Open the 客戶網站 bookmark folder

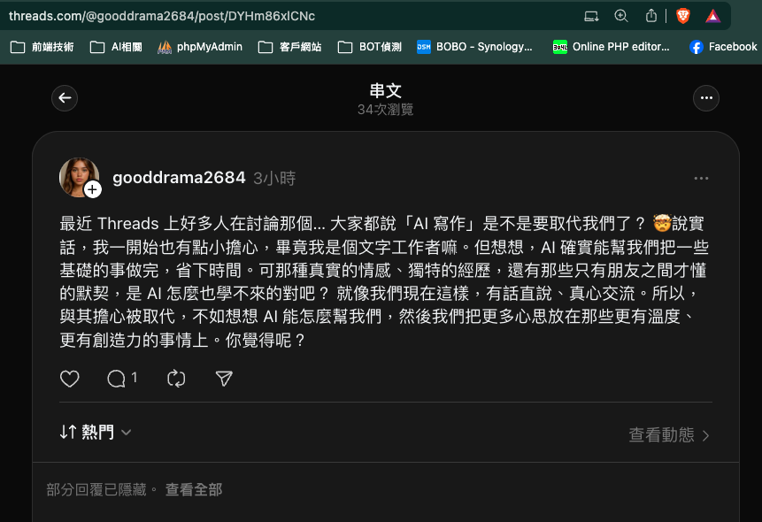click(289, 47)
